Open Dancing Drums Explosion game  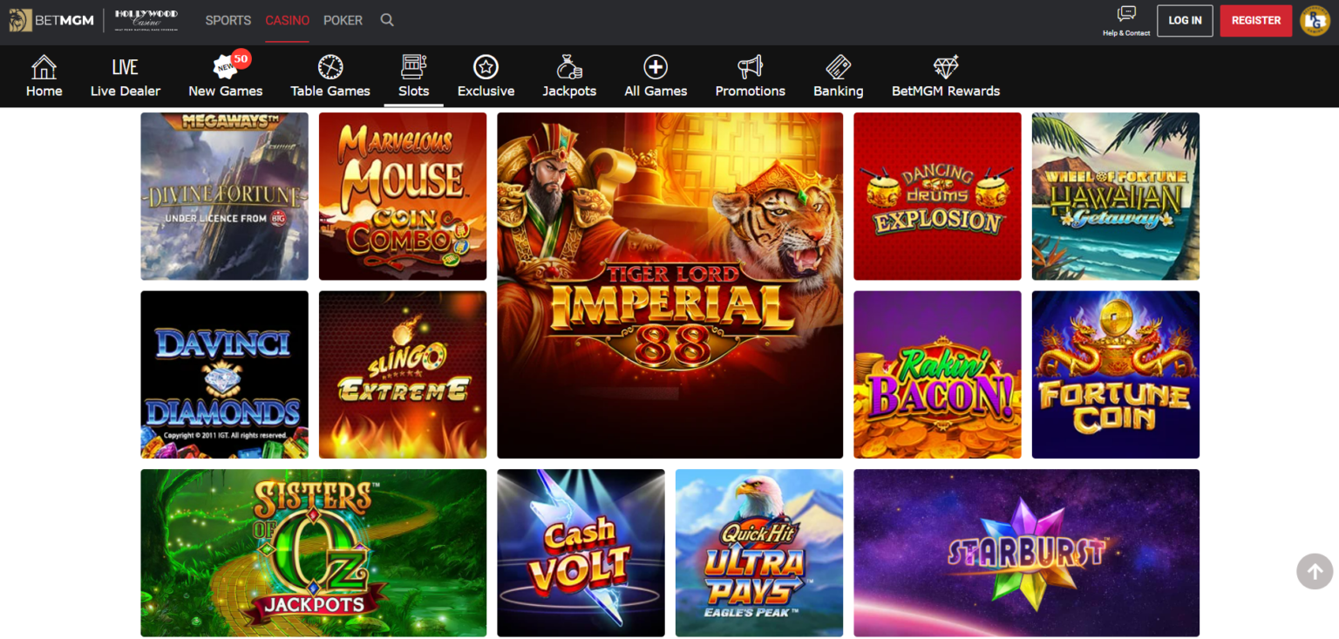click(937, 196)
